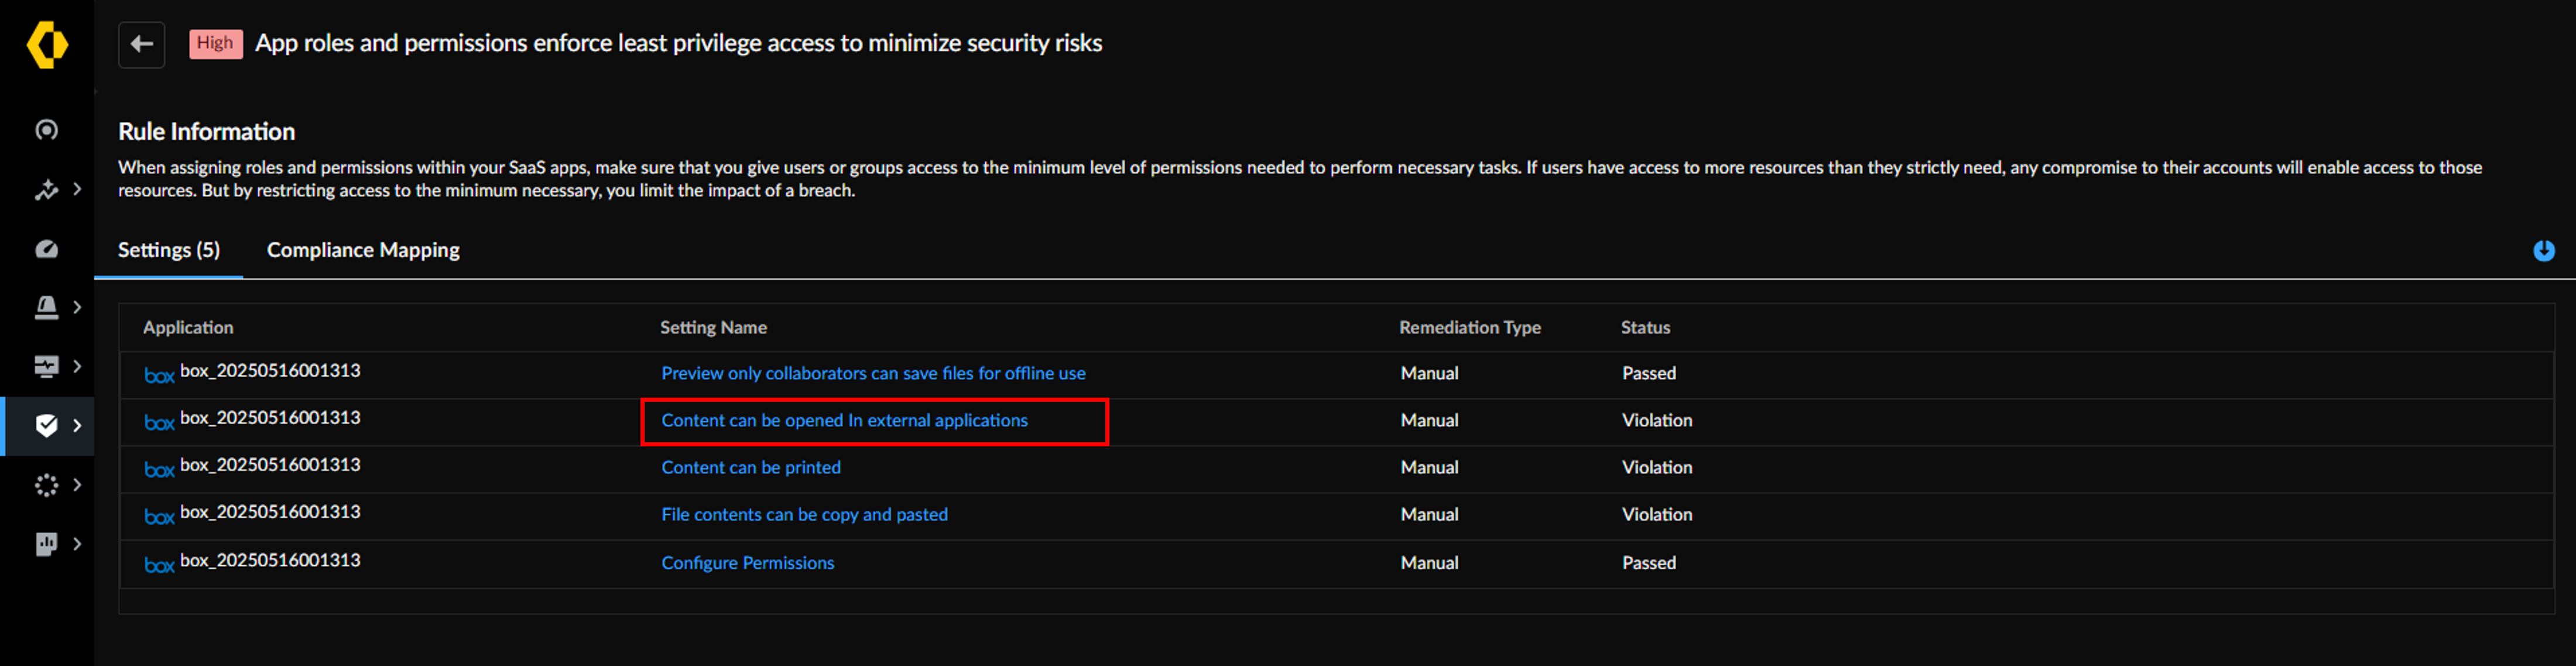Click the dotted circle sidebar icon
Viewport: 2576px width, 666px height.
[46, 485]
